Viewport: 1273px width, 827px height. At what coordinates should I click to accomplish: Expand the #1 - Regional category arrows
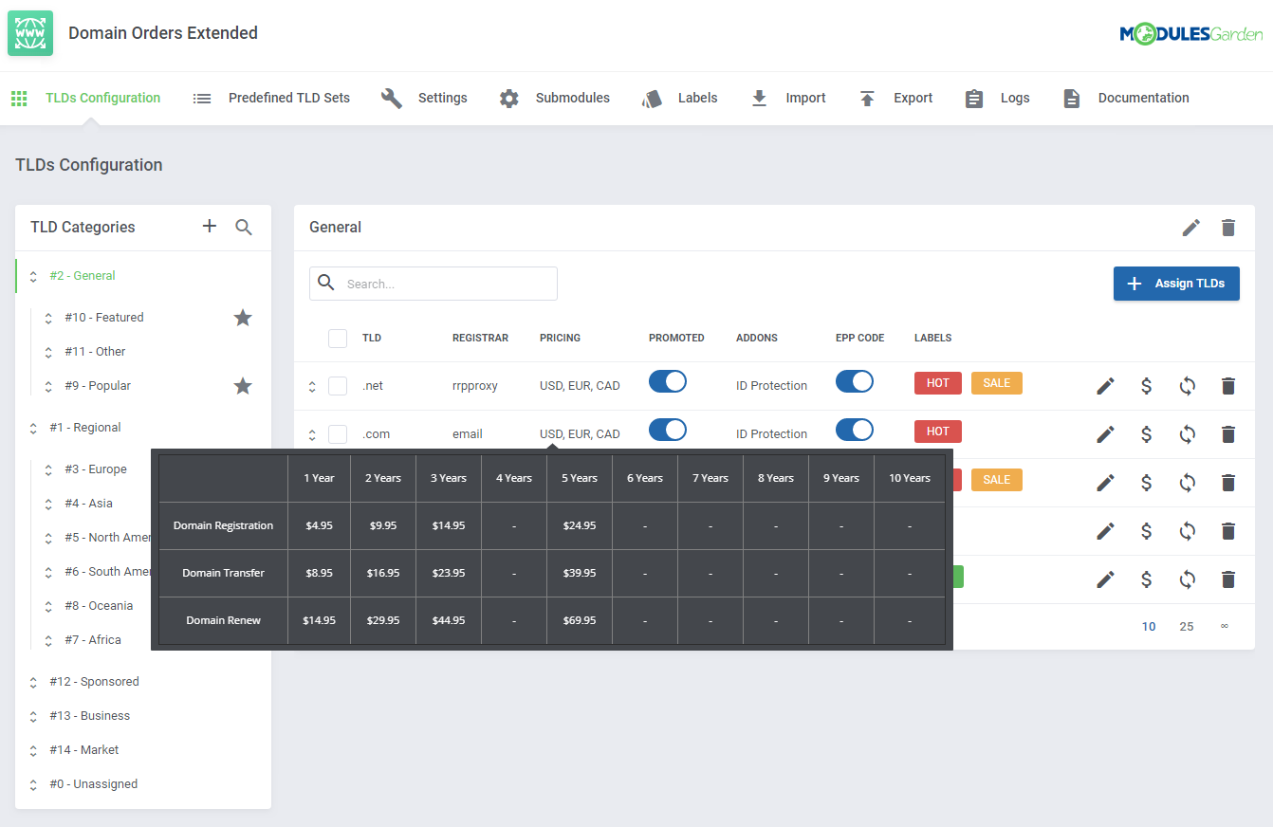33,428
